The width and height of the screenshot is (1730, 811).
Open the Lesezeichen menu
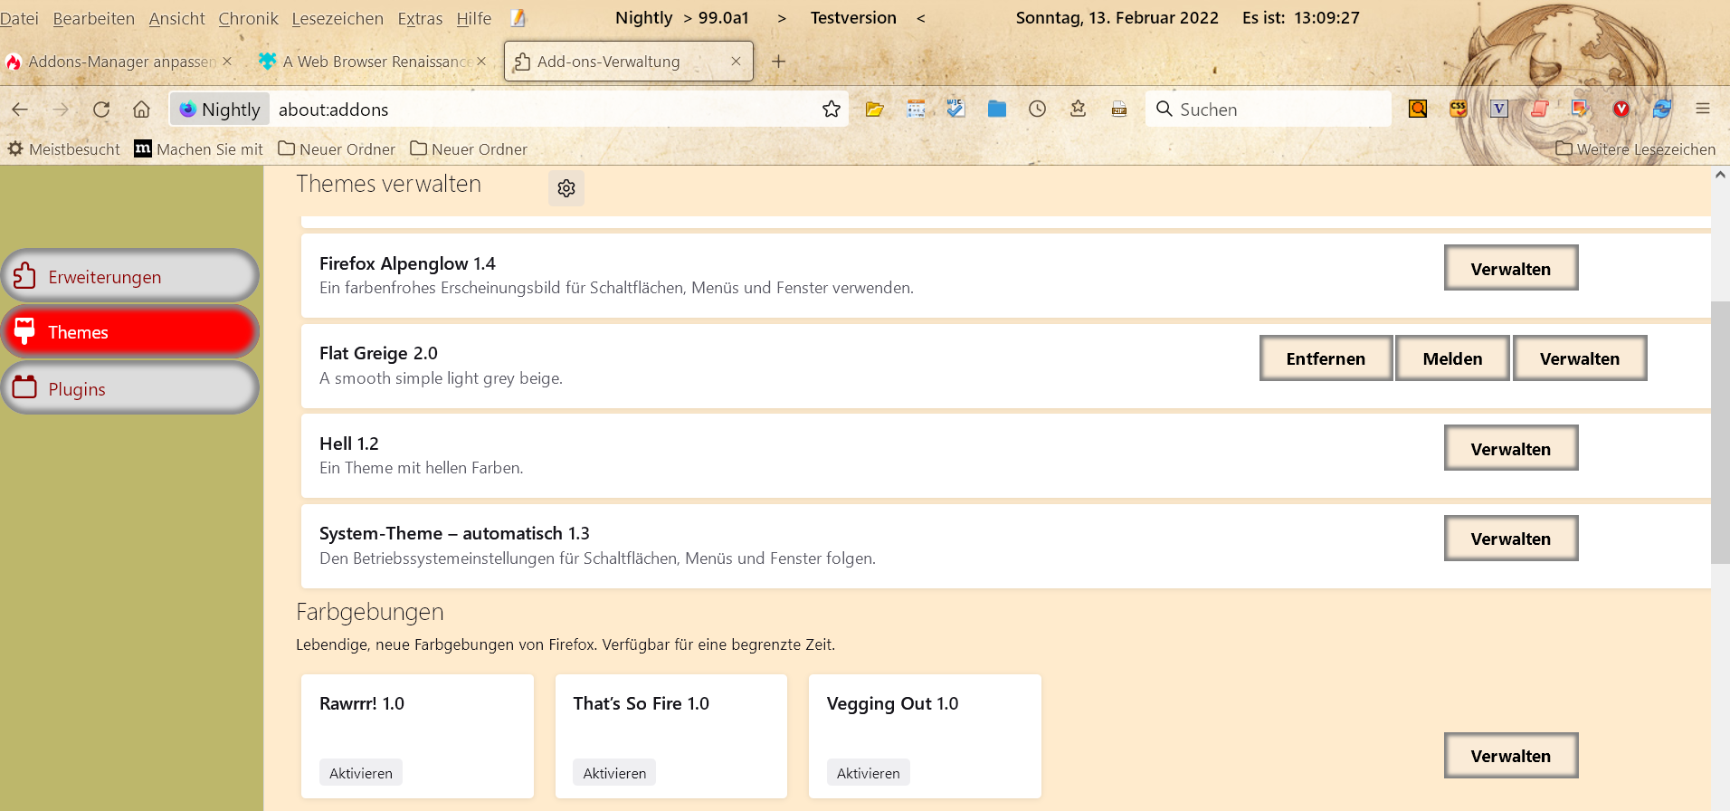click(337, 18)
